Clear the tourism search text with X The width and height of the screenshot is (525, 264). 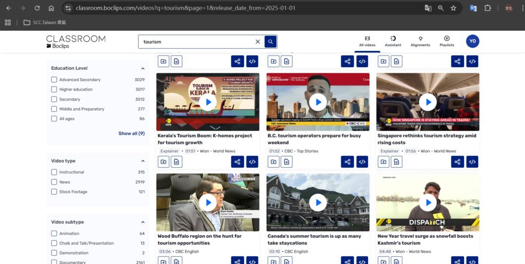click(x=257, y=42)
